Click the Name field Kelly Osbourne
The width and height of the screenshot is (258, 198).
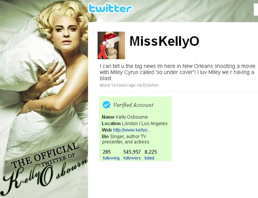(x=125, y=117)
